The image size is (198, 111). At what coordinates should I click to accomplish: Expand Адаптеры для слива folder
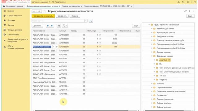pos(152,29)
